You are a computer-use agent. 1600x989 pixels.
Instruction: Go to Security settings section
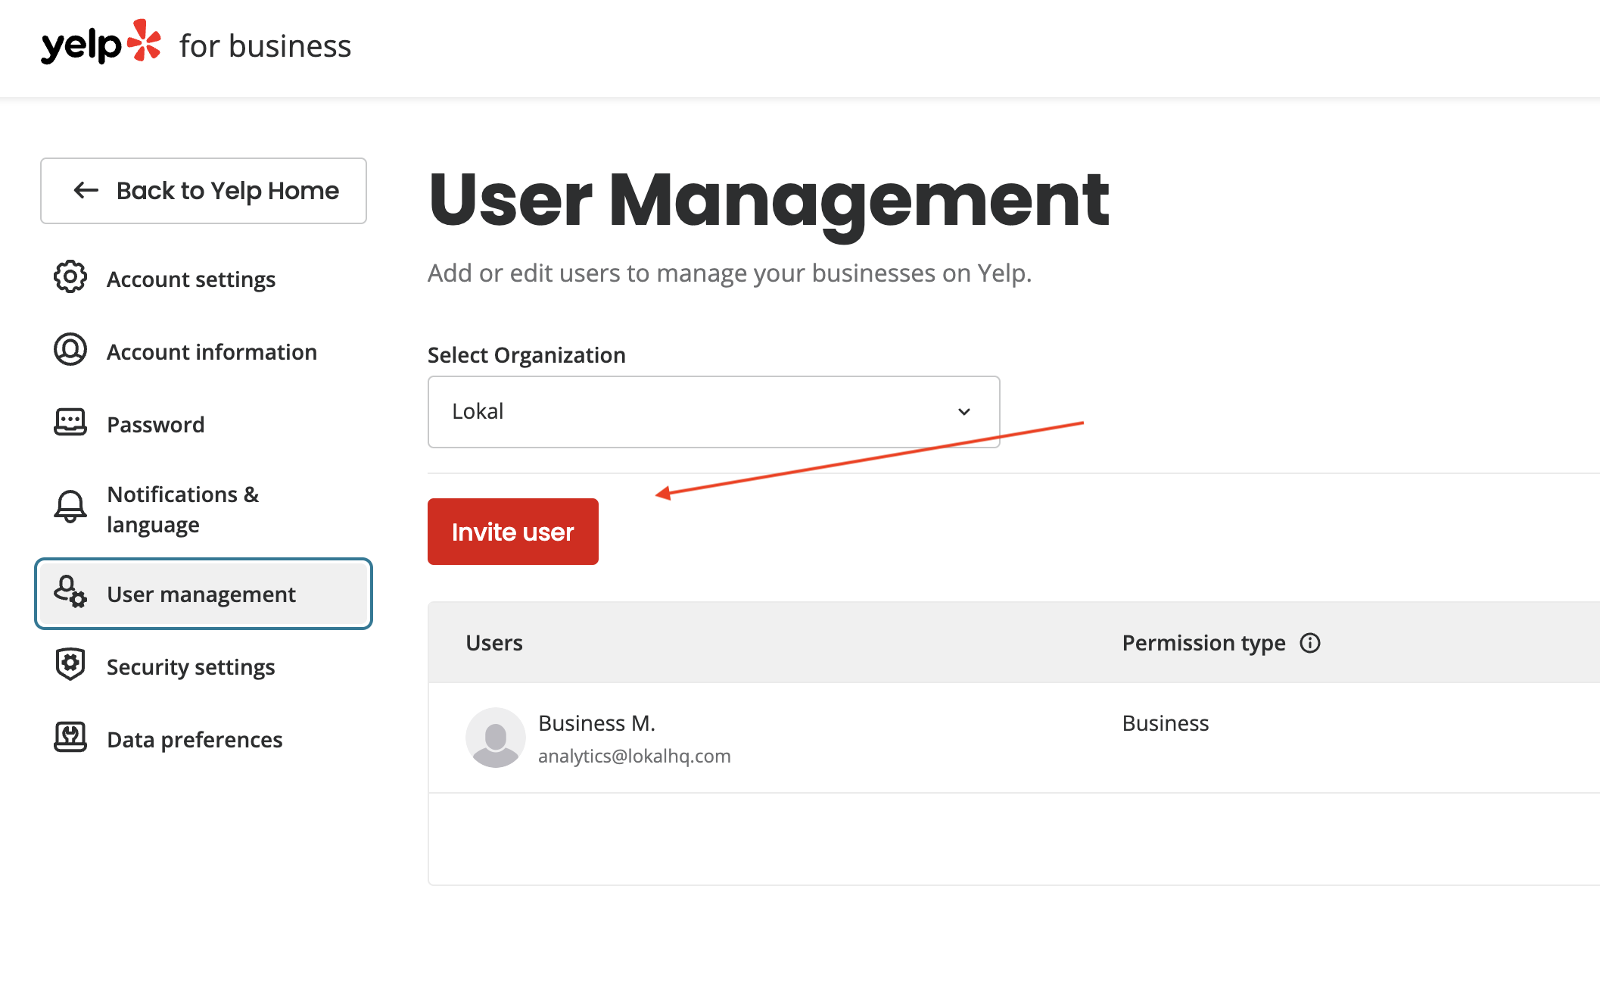[x=191, y=667]
